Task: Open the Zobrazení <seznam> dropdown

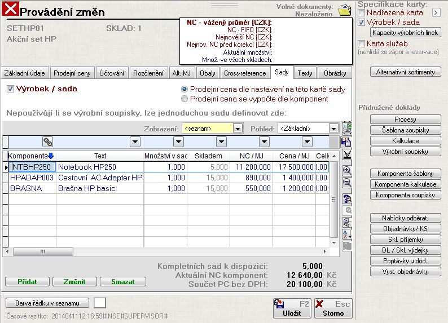Action: pyautogui.click(x=238, y=129)
